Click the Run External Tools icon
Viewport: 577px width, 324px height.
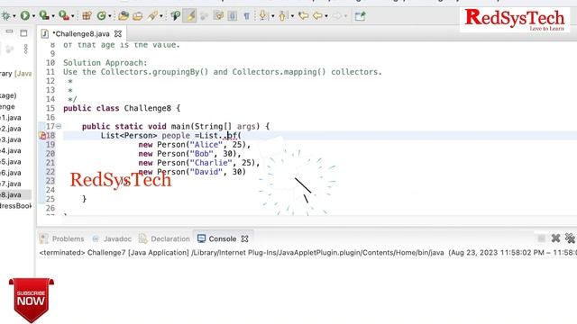[x=64, y=16]
